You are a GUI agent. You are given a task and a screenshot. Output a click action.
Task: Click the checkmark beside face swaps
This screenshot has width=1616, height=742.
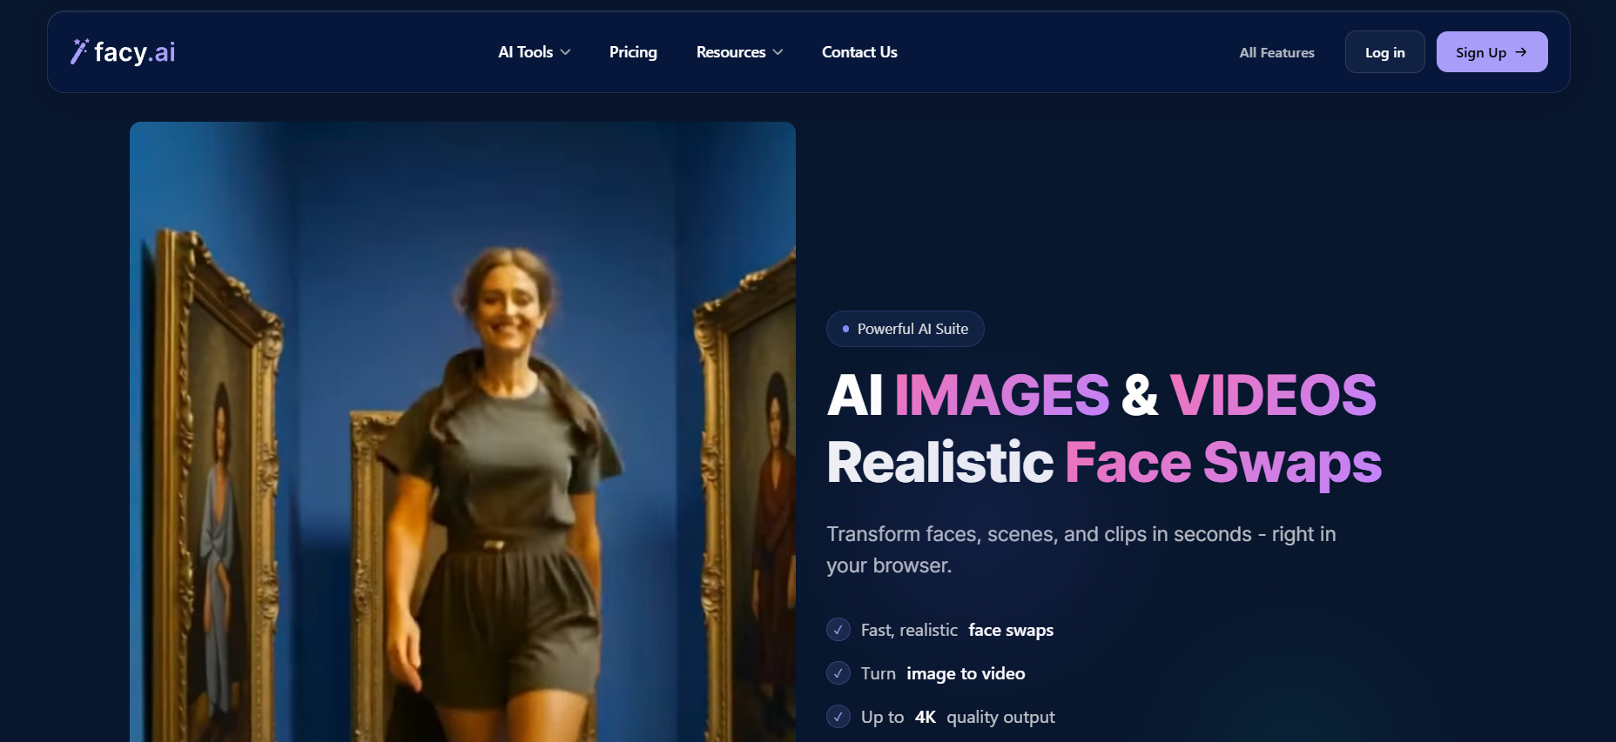click(x=838, y=630)
